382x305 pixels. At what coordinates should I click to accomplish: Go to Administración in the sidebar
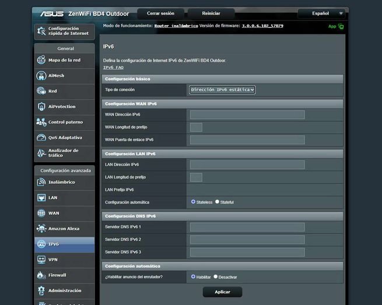[64, 290]
